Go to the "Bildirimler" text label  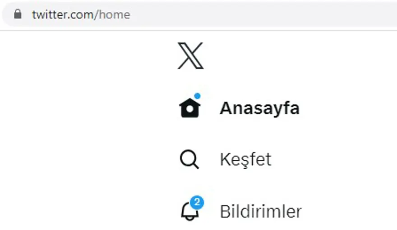[260, 211]
